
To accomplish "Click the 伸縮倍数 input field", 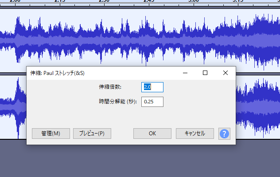I will [152, 87].
